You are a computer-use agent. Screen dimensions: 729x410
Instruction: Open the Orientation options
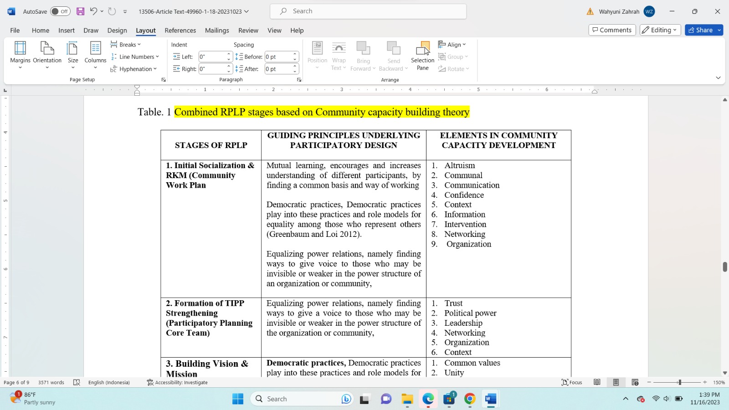pos(47,55)
